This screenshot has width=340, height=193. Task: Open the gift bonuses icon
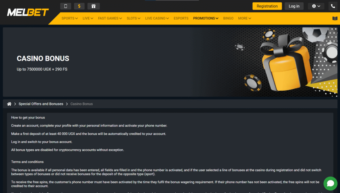[93, 6]
